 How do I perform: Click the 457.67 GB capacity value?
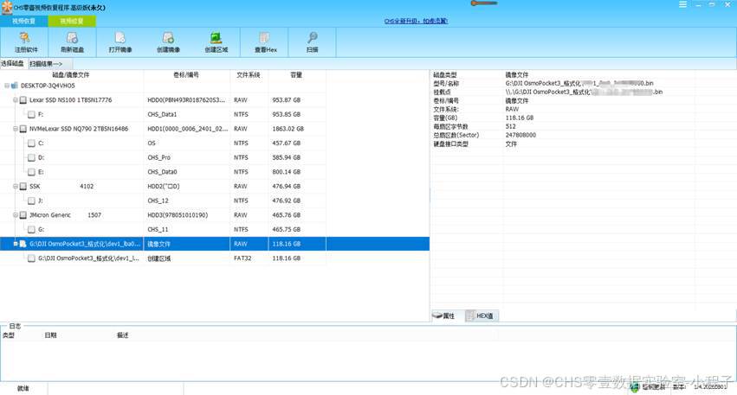(287, 143)
